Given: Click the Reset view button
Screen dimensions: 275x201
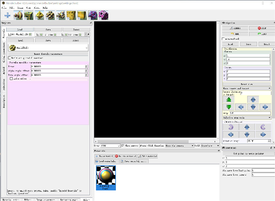Looking at the screenshot, I should point(247,84).
